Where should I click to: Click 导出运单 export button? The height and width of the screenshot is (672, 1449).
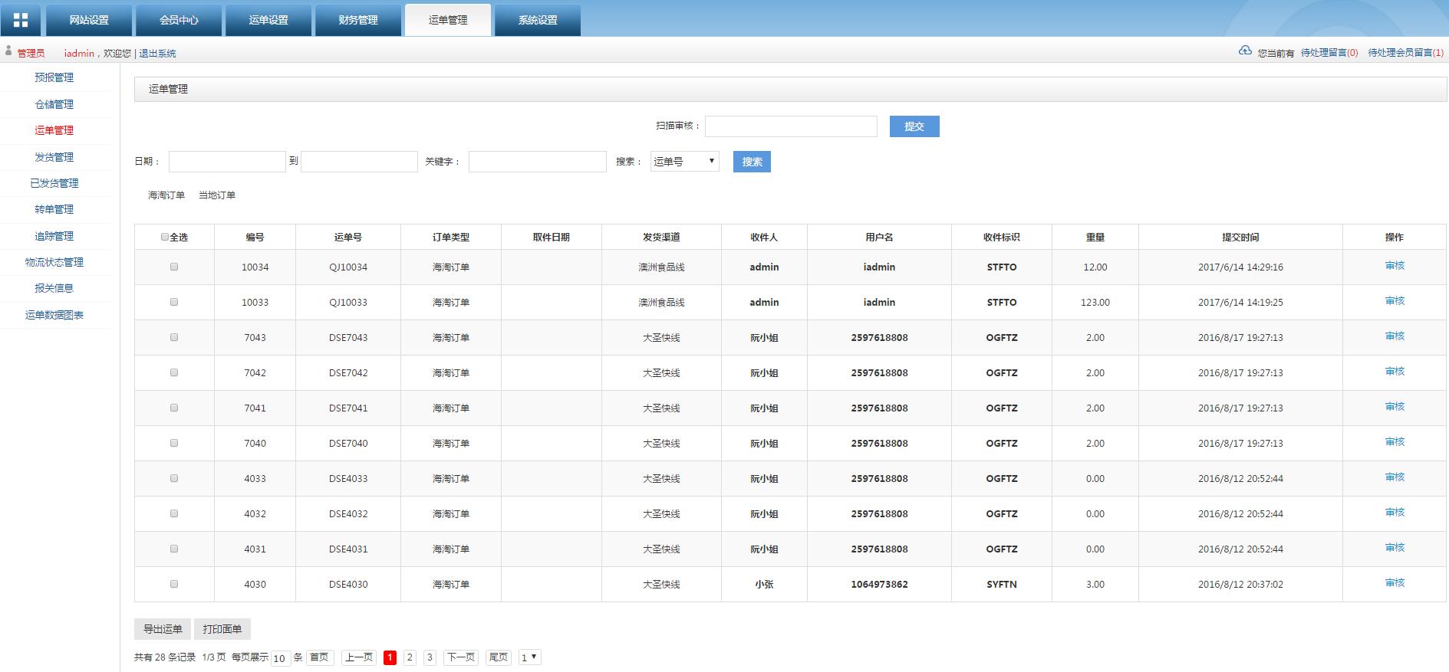[163, 629]
